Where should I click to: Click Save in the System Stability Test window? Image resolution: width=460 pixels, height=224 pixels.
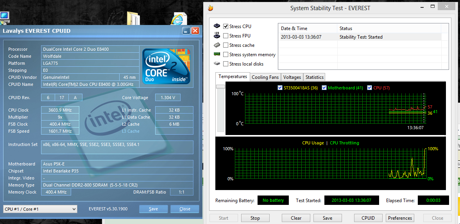328,218
